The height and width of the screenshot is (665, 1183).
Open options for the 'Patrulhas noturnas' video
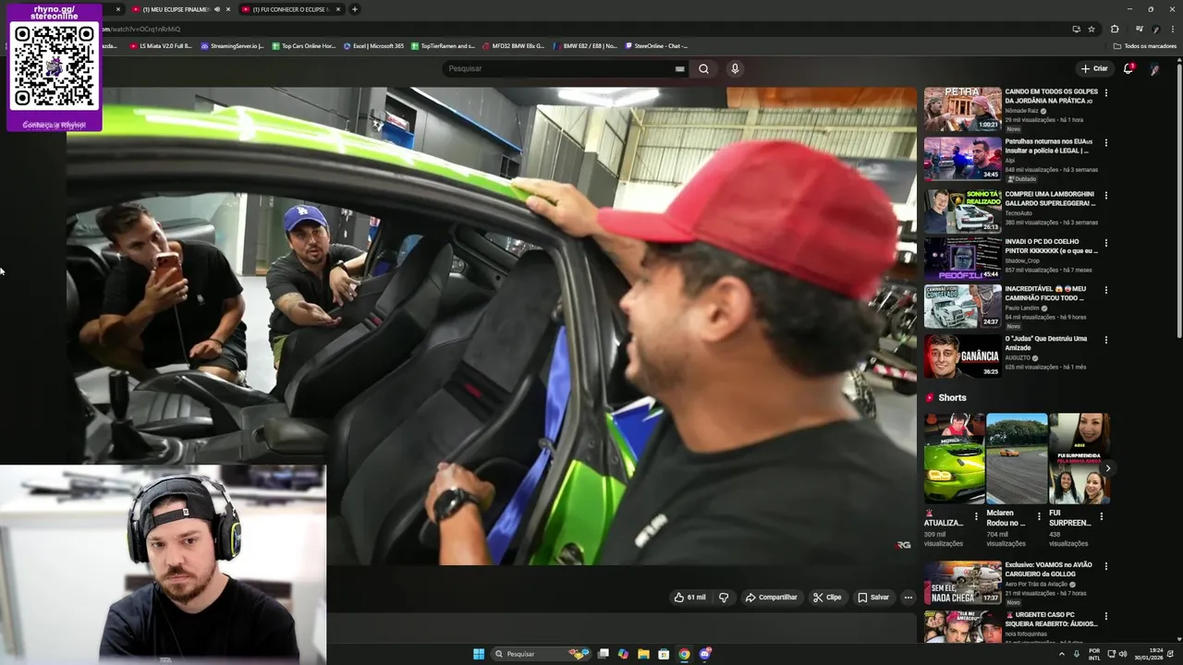pyautogui.click(x=1105, y=143)
